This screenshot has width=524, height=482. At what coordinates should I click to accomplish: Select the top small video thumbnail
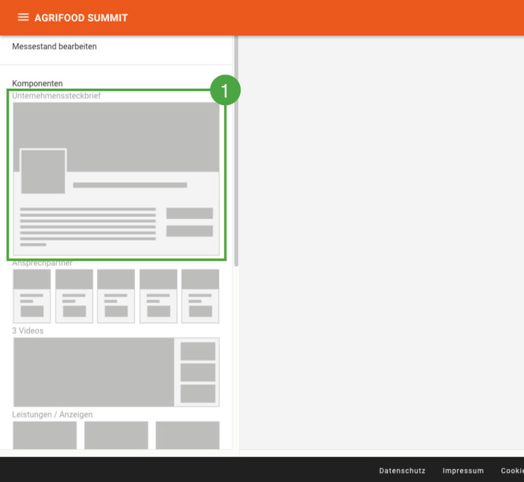pyautogui.click(x=198, y=351)
